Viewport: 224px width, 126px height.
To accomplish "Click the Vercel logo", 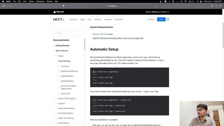I will pyautogui.click(x=58, y=12).
